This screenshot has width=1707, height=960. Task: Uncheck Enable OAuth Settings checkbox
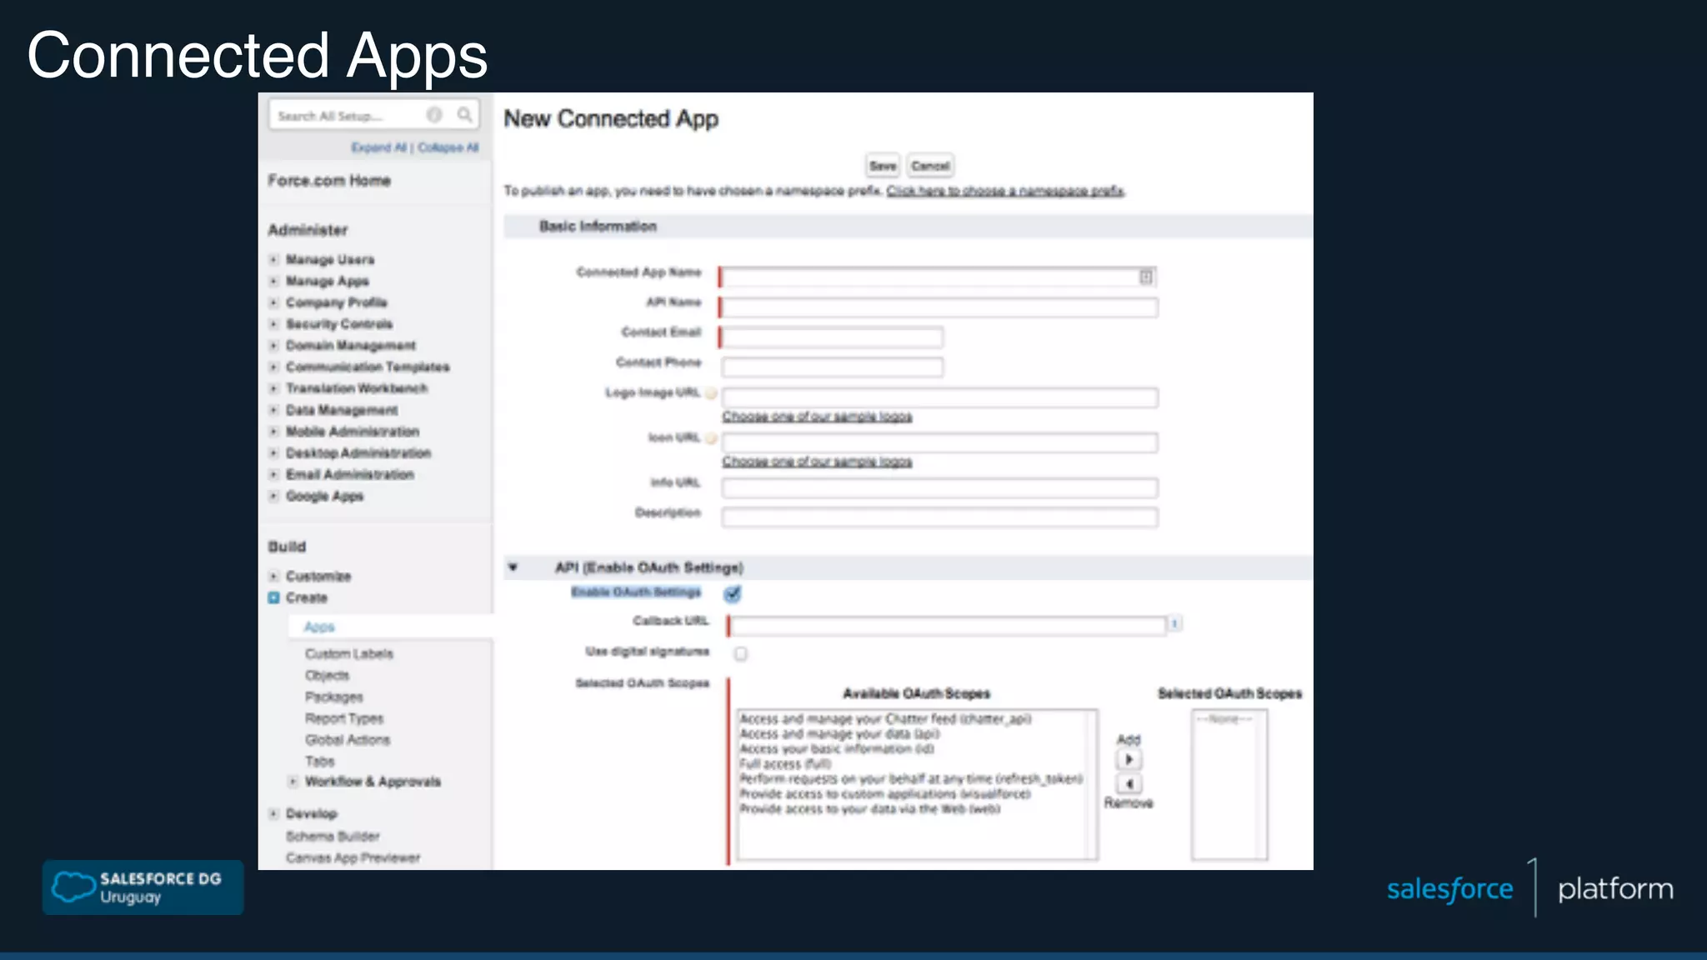pyautogui.click(x=732, y=593)
